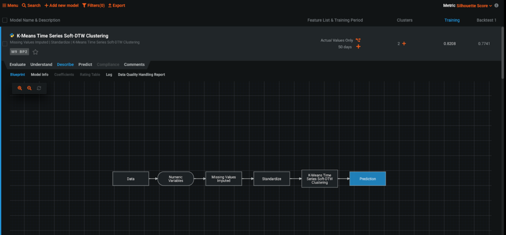Open Data Quality Handling Report
The height and width of the screenshot is (235, 506).
pyautogui.click(x=141, y=75)
